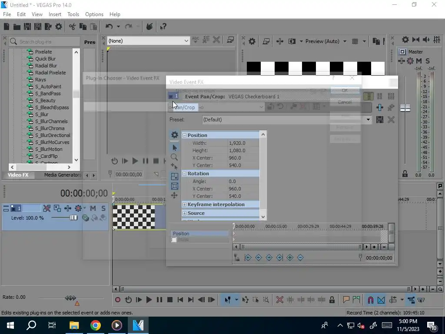445x334 pixels.
Task: Click the track 1 Level slider handle
Action: point(73,218)
